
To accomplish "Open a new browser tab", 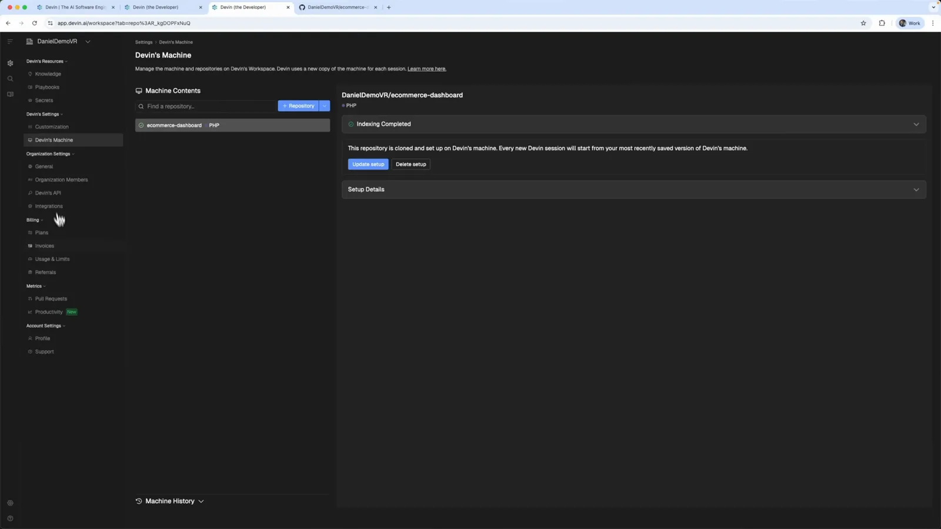I will click(389, 7).
